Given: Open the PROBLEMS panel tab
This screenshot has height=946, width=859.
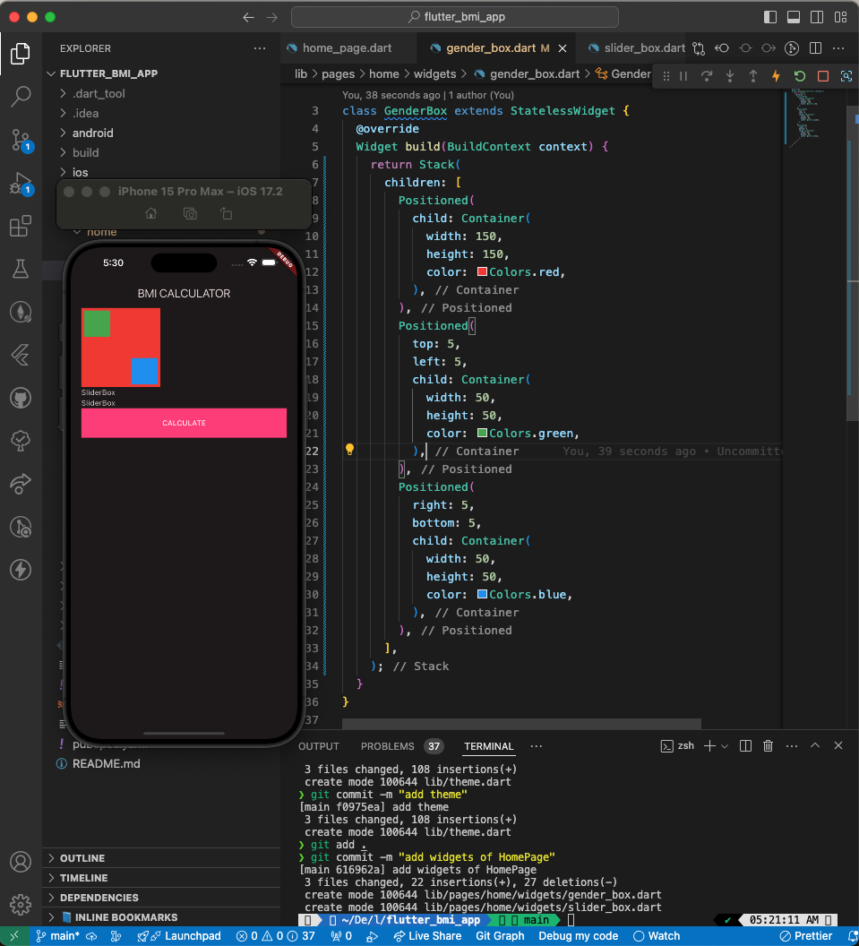Looking at the screenshot, I should [402, 746].
